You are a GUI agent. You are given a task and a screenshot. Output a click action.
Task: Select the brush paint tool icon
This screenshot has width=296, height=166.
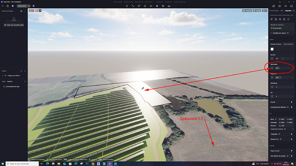[x=139, y=6]
